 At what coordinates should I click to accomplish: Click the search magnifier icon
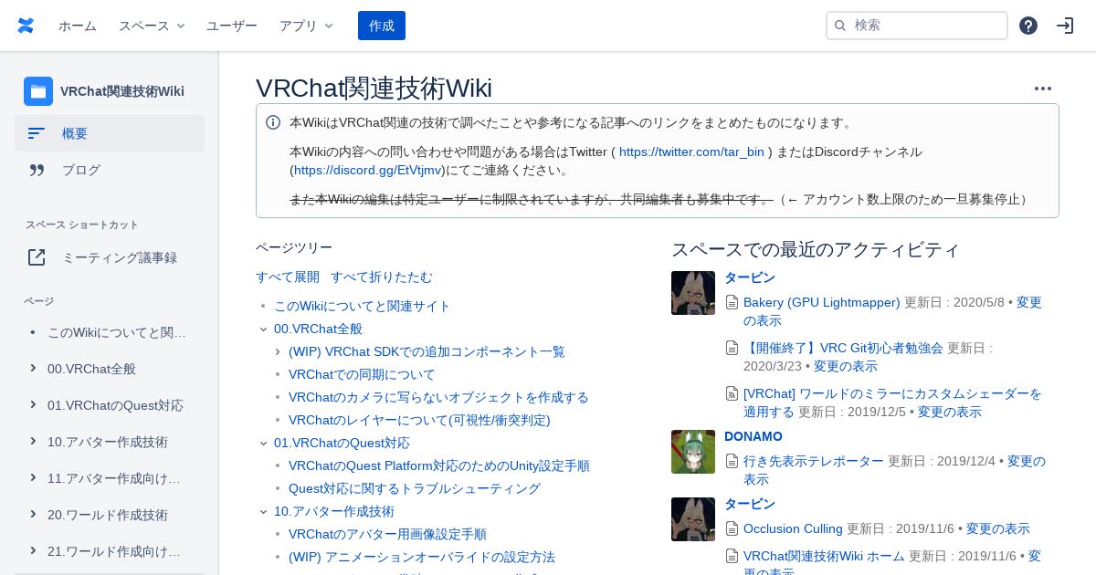(840, 26)
